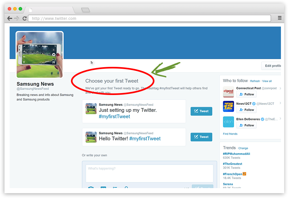Open News 12 logo avatar
Image resolution: width=288 pixels, height=198 pixels.
pos(229,106)
